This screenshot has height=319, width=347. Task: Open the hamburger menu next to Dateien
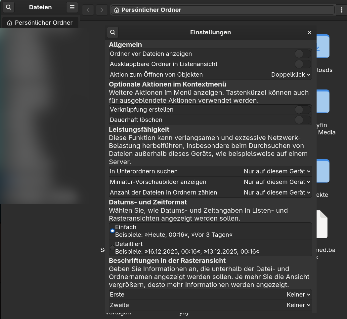click(72, 7)
